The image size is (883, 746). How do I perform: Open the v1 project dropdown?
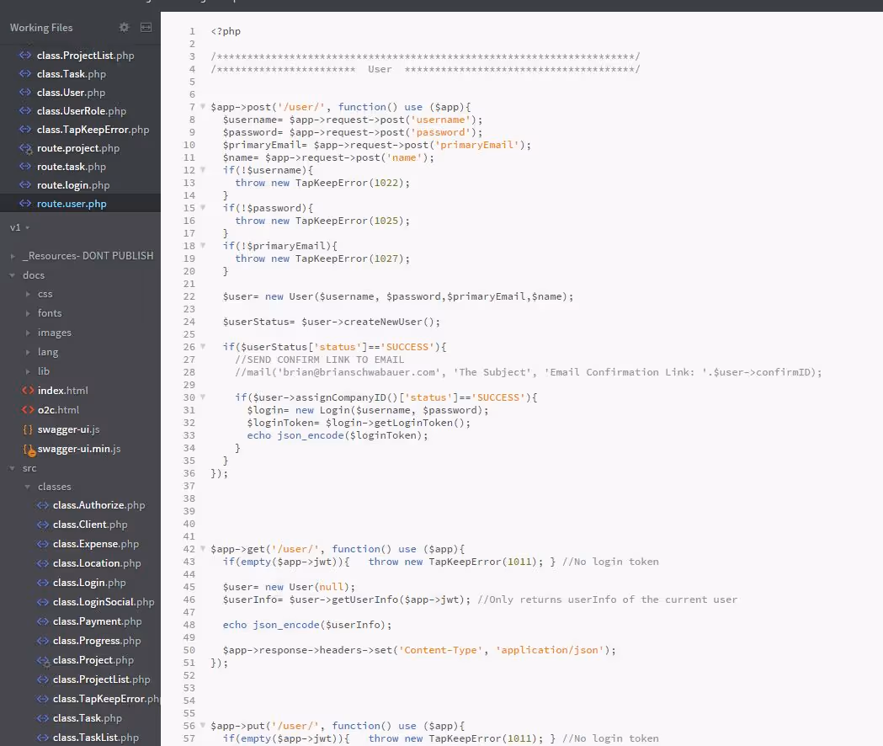19,227
